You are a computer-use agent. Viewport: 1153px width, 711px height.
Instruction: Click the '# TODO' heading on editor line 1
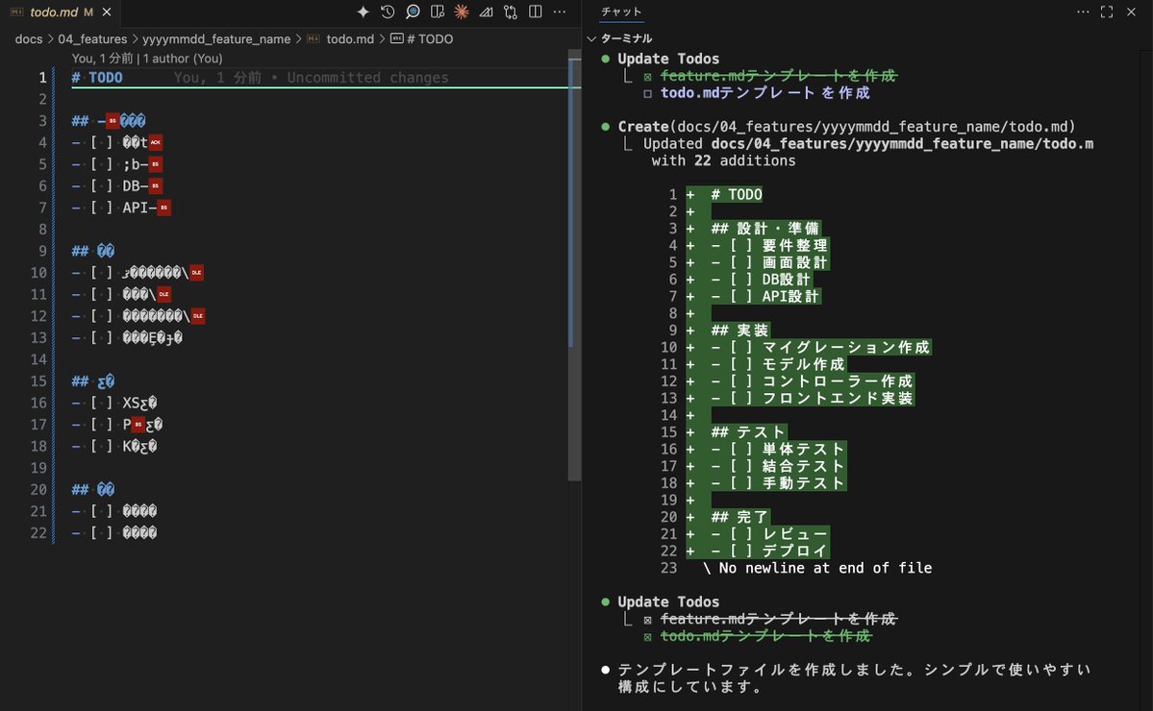pos(97,77)
